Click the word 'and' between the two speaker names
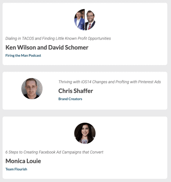The height and width of the screenshot is (182, 171). tap(42, 47)
